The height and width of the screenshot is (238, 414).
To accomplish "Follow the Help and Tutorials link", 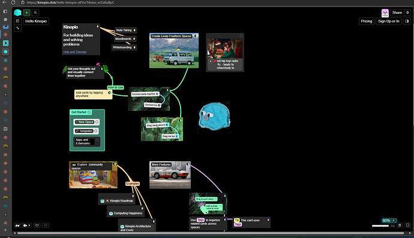I will [x=75, y=52].
